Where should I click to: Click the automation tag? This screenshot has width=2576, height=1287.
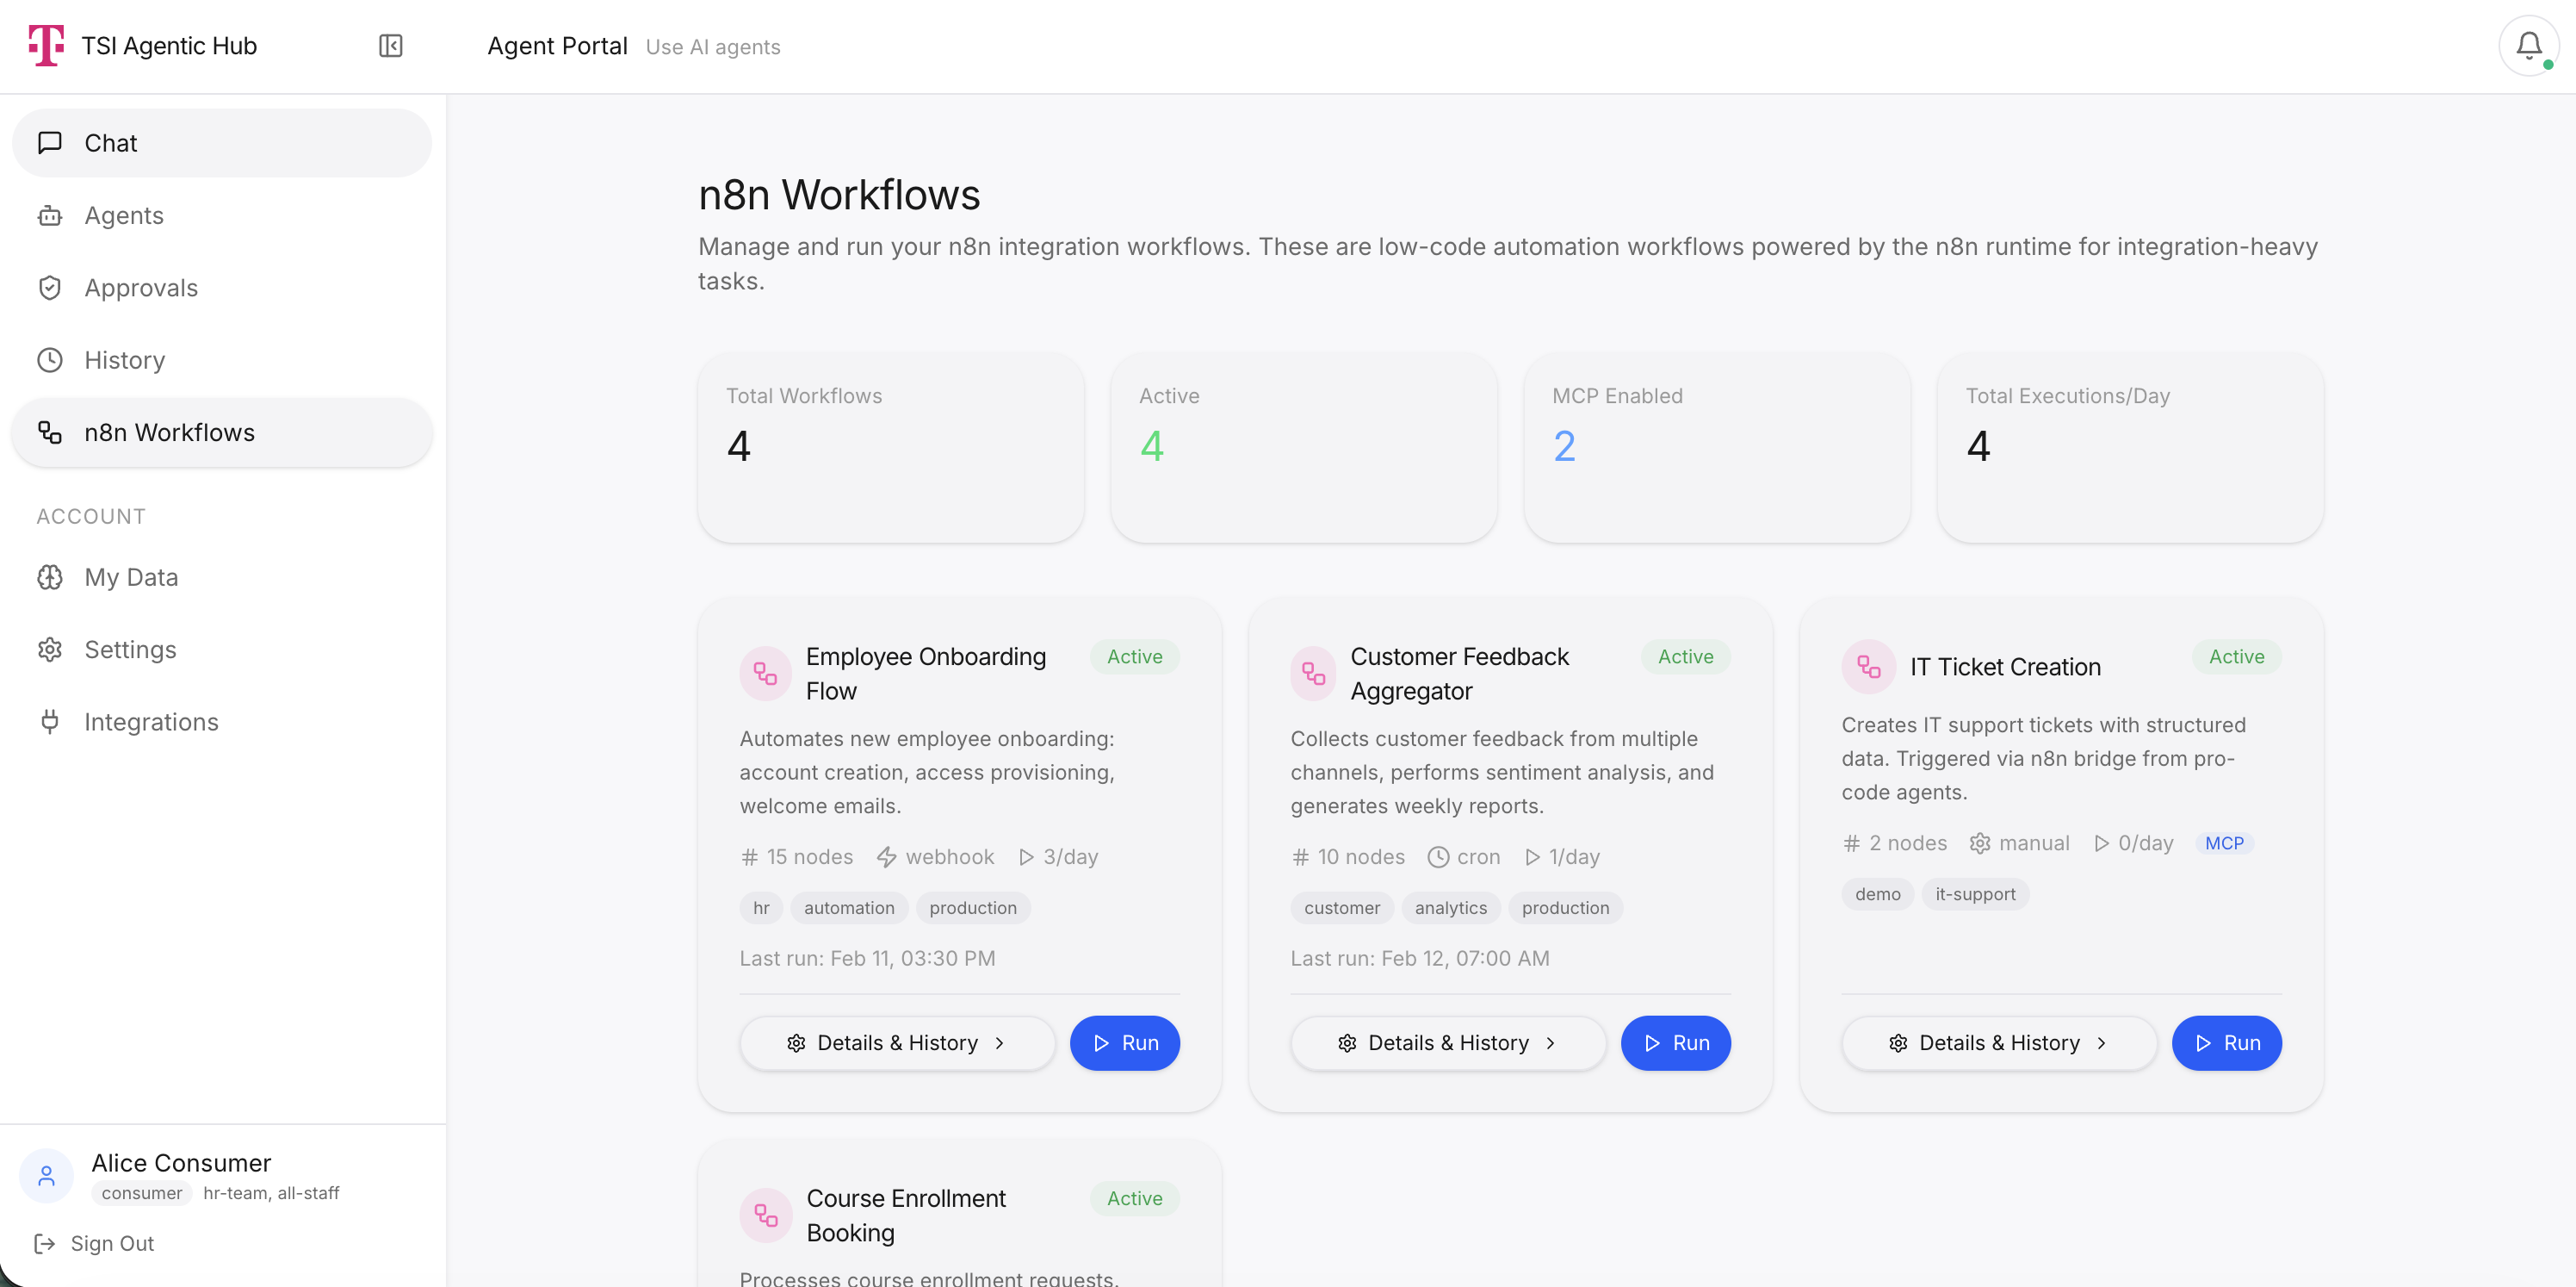click(849, 908)
